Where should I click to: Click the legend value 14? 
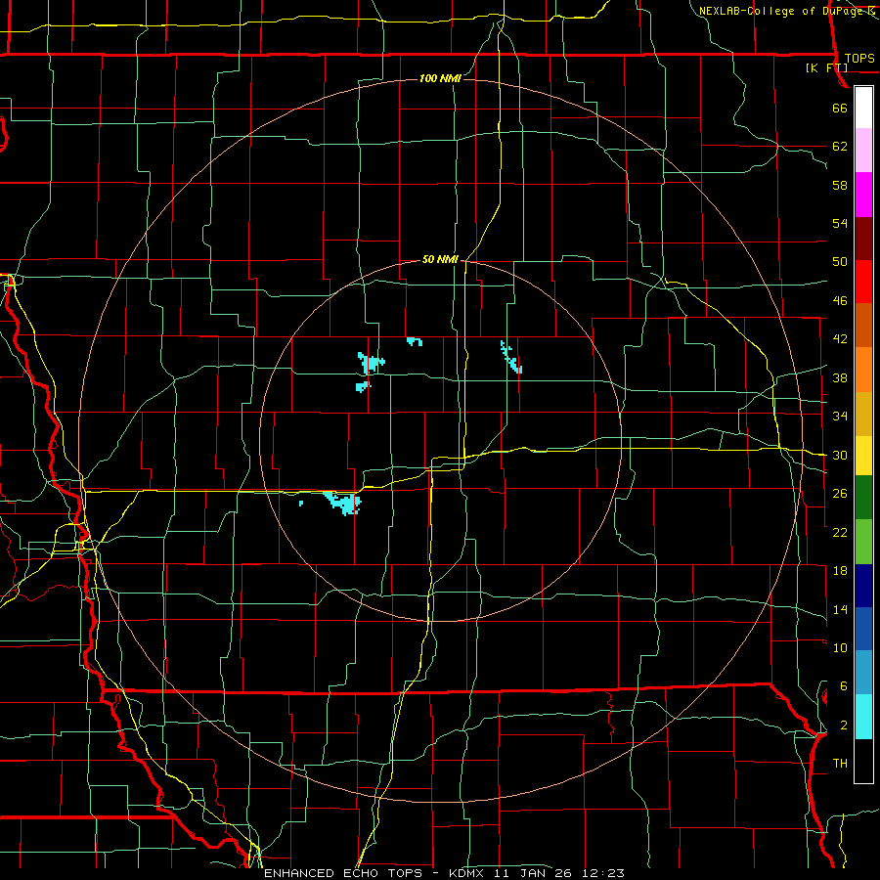840,609
